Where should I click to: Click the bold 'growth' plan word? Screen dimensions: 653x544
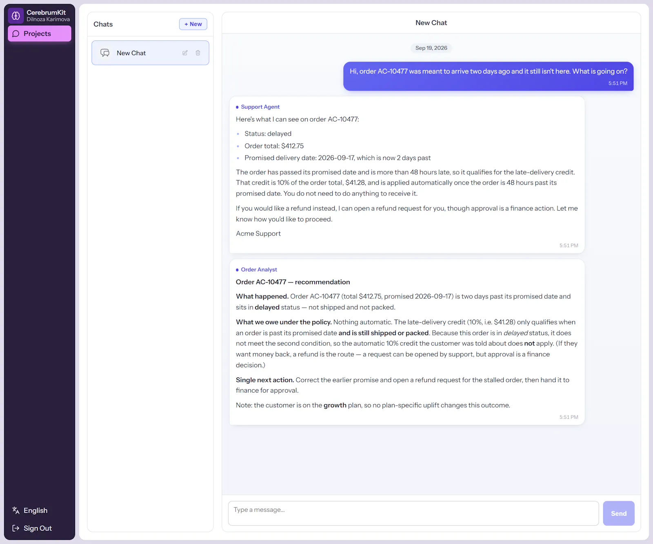pos(335,405)
